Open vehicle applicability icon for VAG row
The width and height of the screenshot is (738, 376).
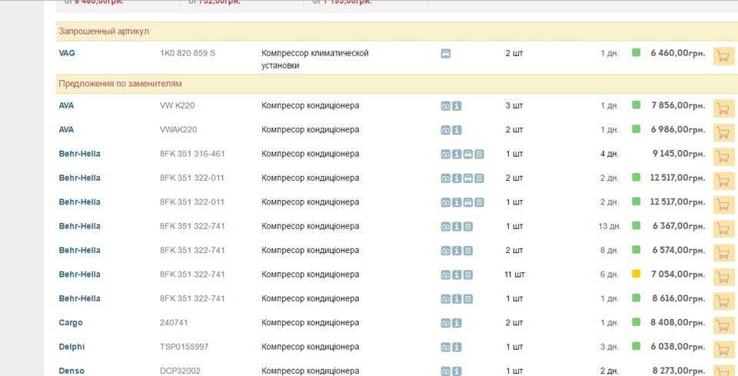pyautogui.click(x=446, y=54)
